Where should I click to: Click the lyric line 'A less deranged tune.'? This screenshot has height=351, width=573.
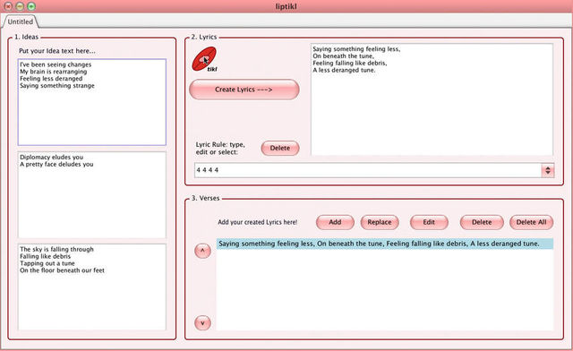(344, 70)
